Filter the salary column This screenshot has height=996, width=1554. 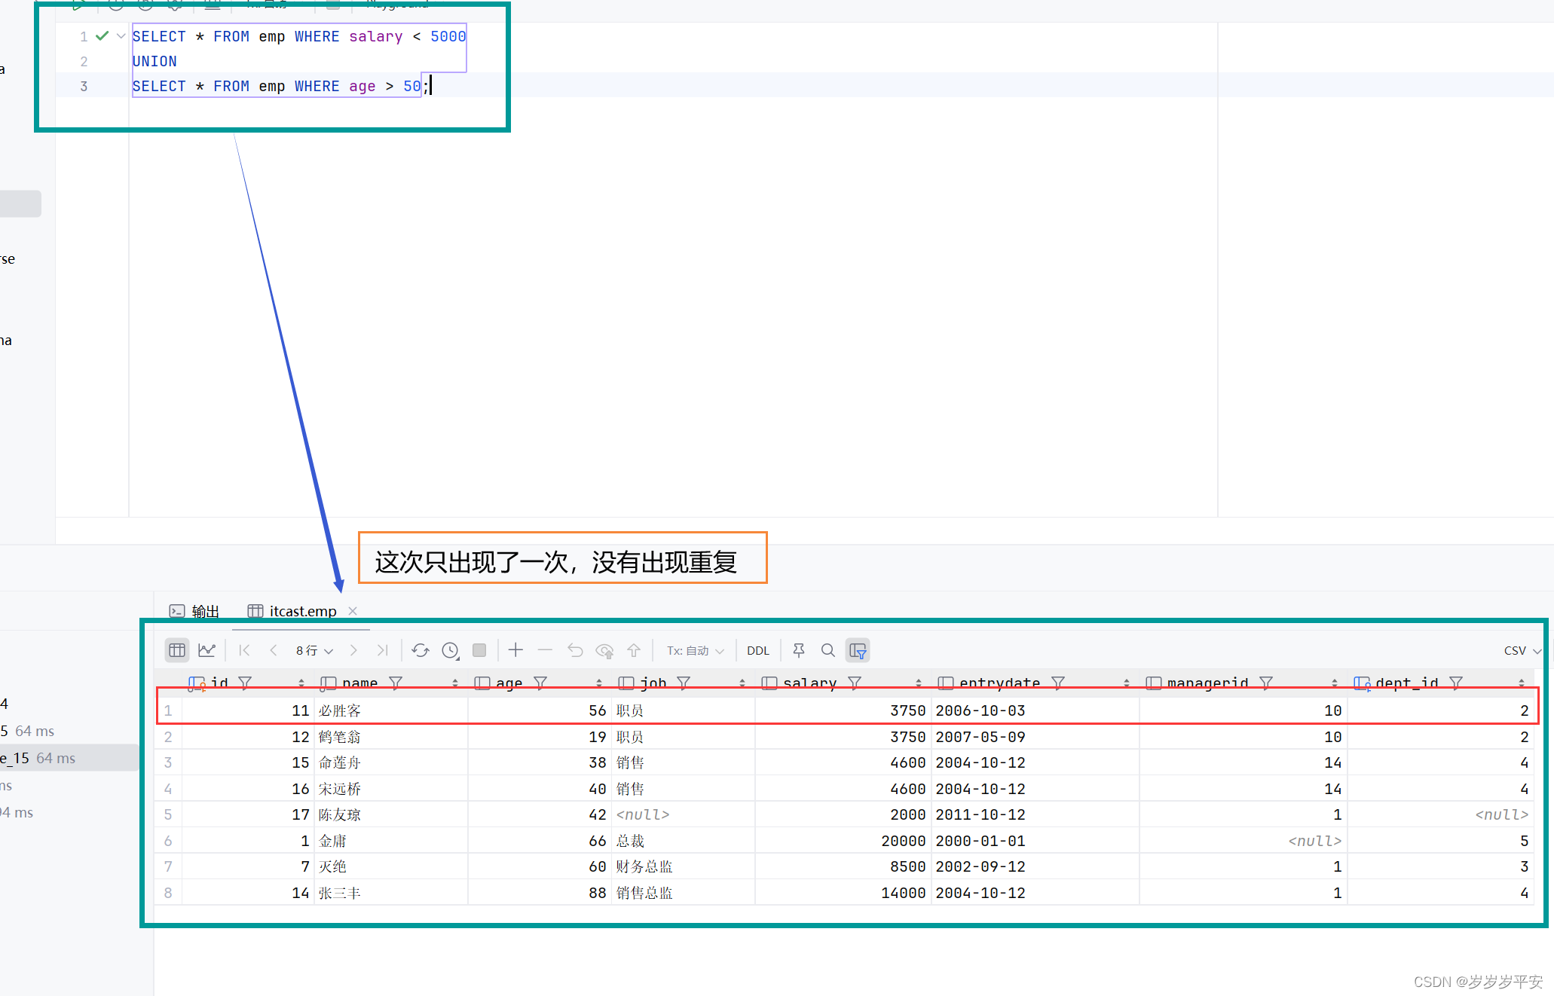[855, 683]
